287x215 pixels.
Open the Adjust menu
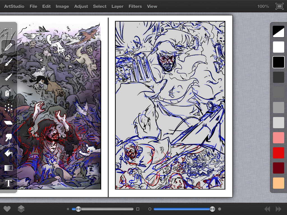[x=81, y=6]
